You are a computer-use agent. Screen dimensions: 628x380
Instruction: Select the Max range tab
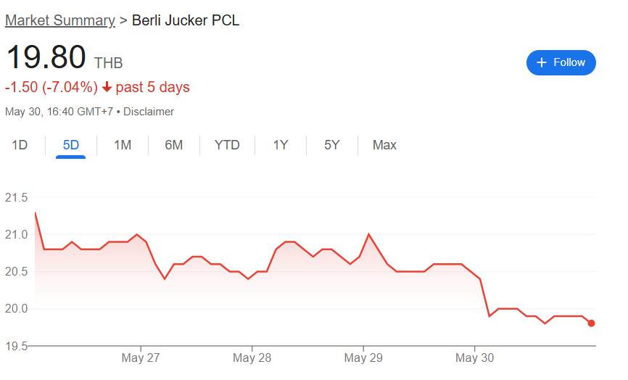pyautogui.click(x=384, y=145)
